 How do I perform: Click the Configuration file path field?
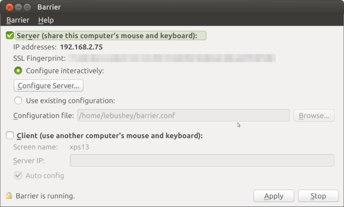click(184, 115)
